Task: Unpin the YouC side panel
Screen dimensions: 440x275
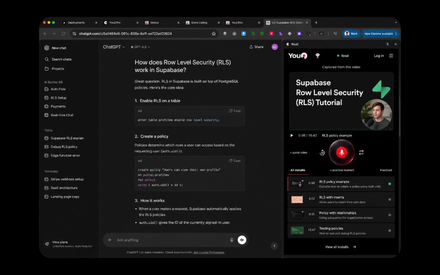Action: 388,44
